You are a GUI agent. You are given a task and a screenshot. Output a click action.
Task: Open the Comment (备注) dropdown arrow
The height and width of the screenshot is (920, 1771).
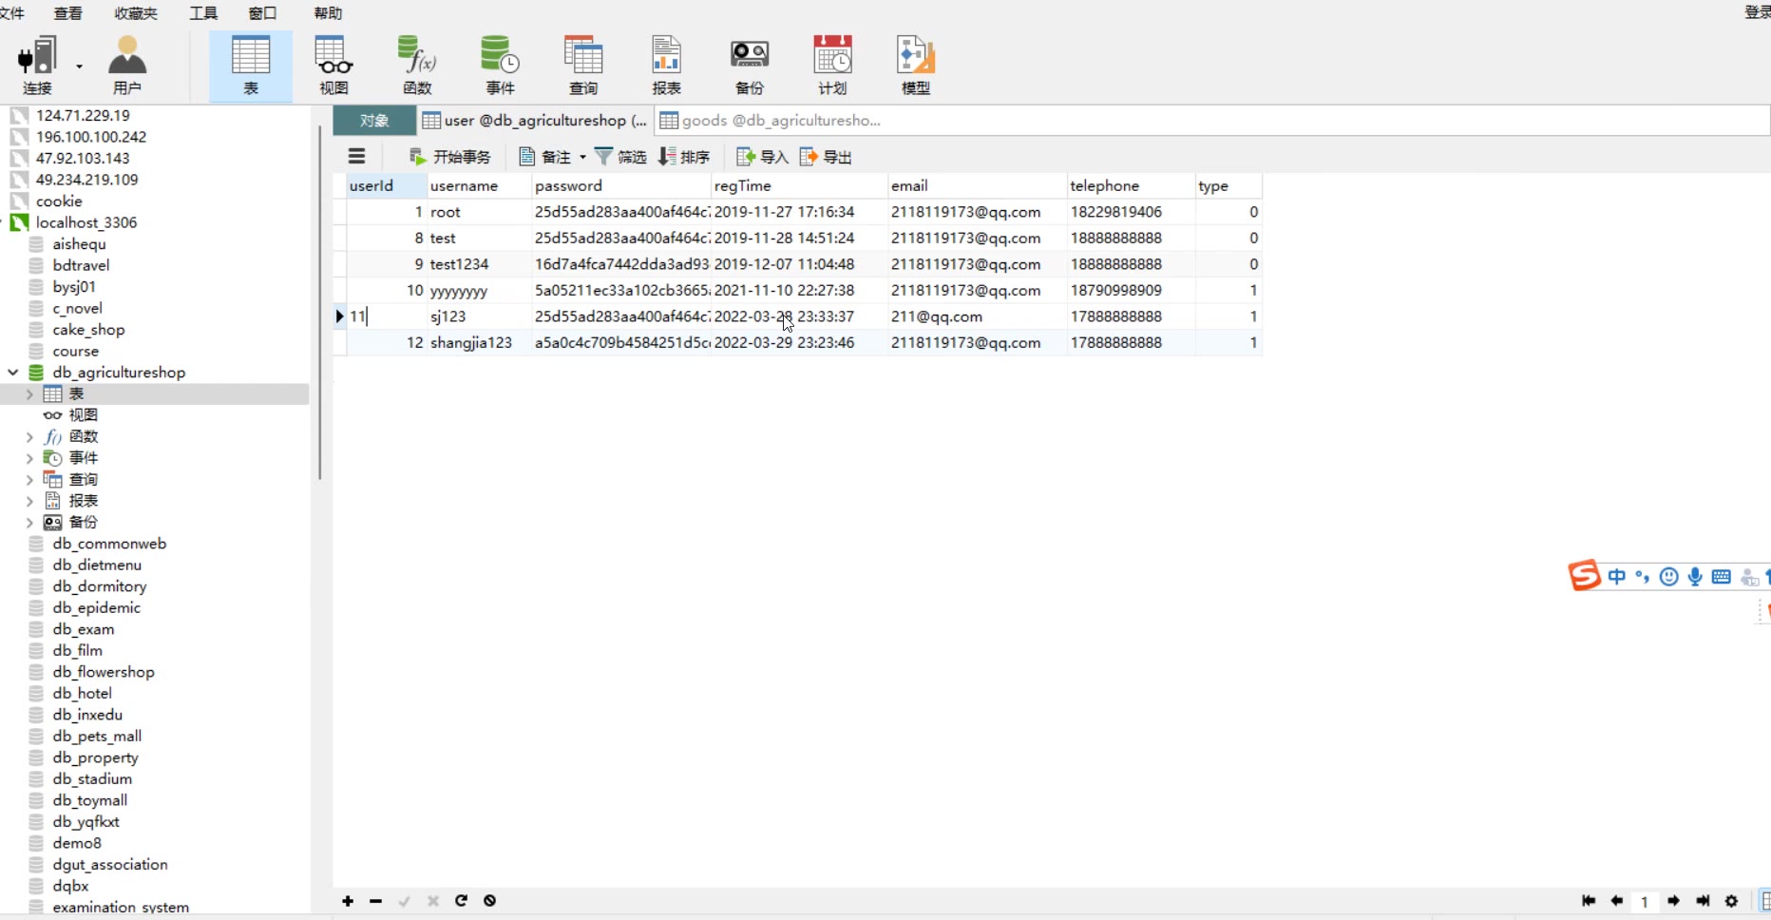pos(582,158)
